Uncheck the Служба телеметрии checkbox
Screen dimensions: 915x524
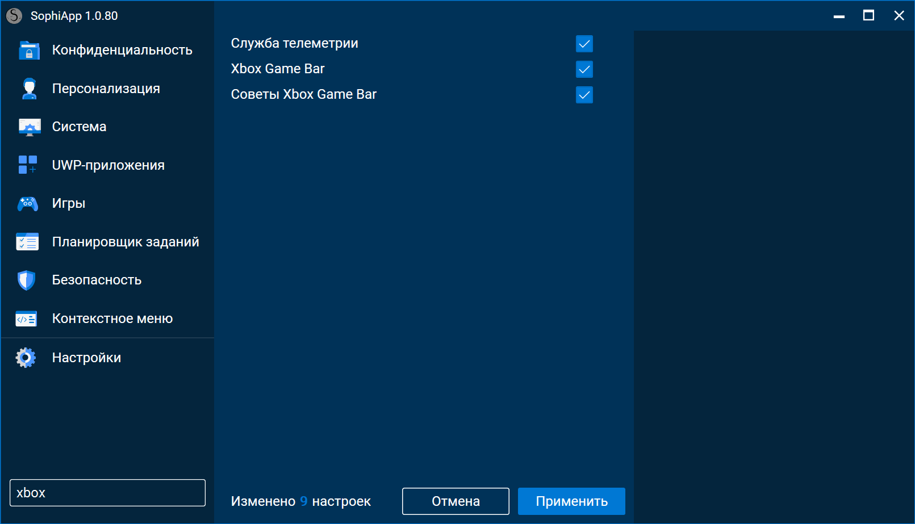[584, 44]
